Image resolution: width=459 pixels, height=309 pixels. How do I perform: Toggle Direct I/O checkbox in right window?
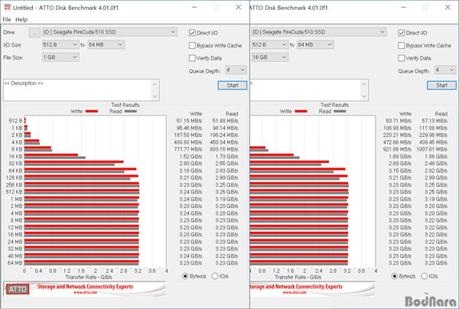pos(402,33)
